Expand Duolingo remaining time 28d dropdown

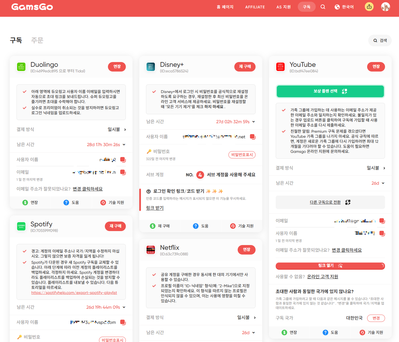124,145
